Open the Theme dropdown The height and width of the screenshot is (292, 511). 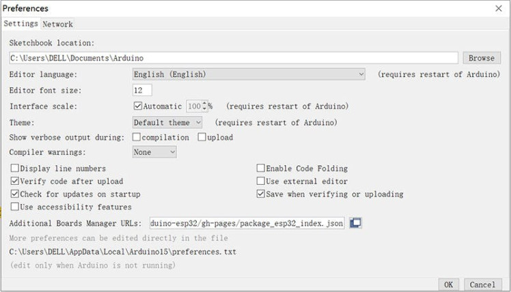click(x=167, y=123)
